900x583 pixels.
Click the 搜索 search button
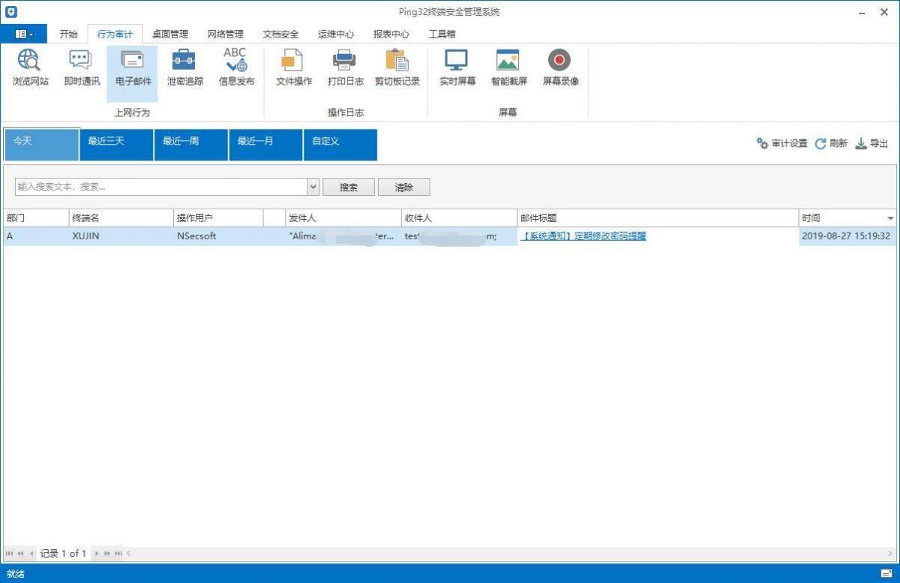click(x=349, y=188)
